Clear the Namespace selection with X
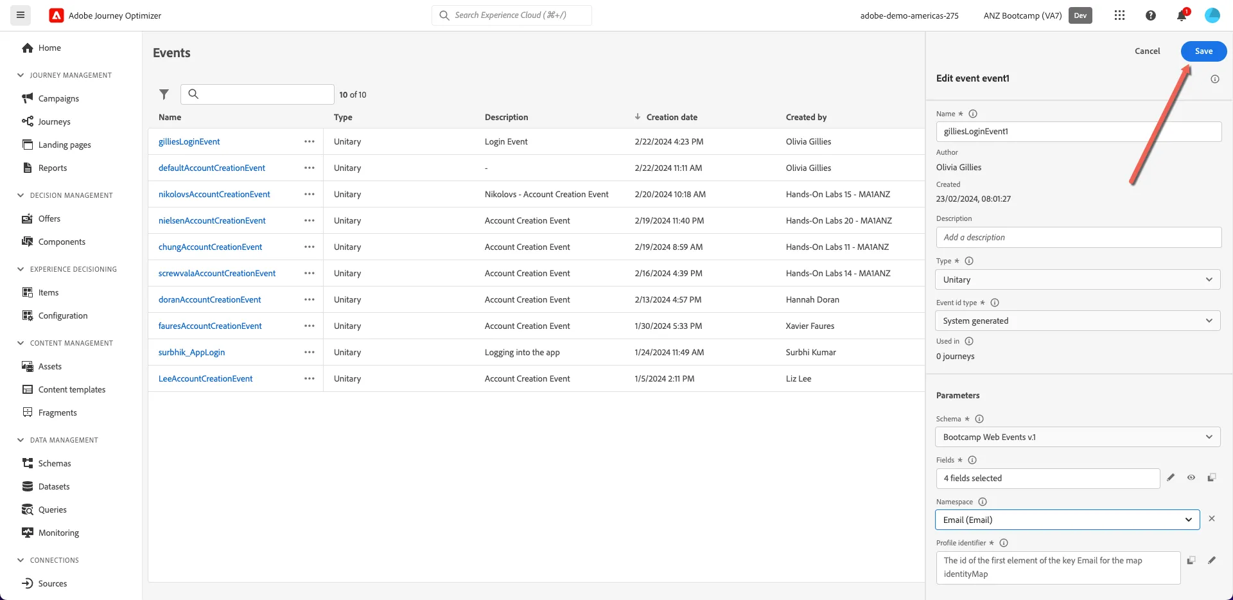This screenshot has width=1233, height=600. click(x=1212, y=518)
